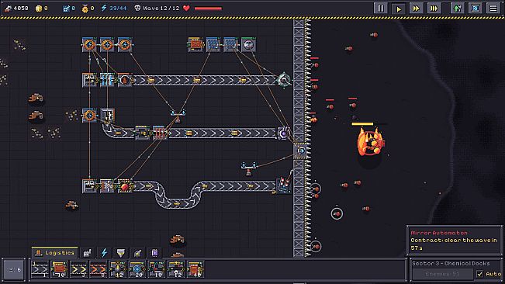Click the grey button labeled 6

pos(14,269)
